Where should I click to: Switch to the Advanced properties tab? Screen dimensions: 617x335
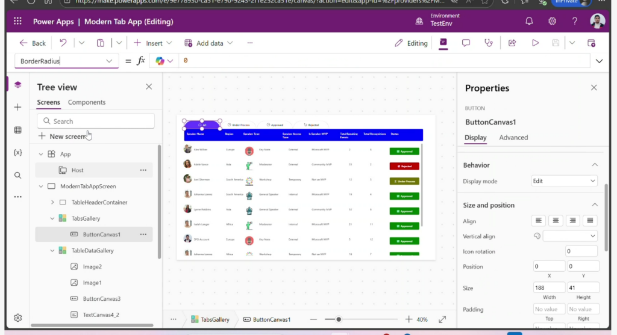click(x=513, y=138)
